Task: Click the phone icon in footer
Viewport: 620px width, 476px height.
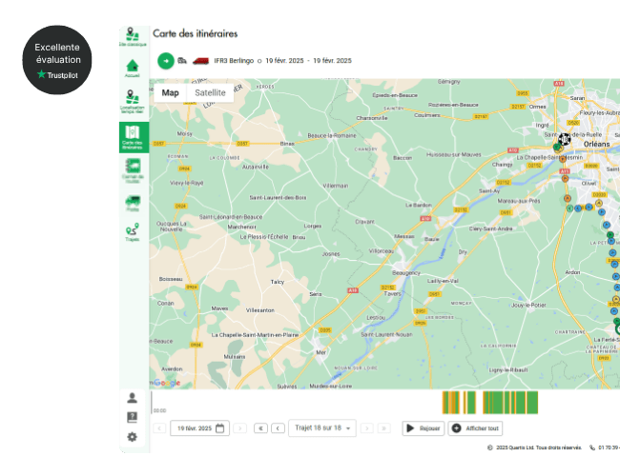Action: pos(592,447)
